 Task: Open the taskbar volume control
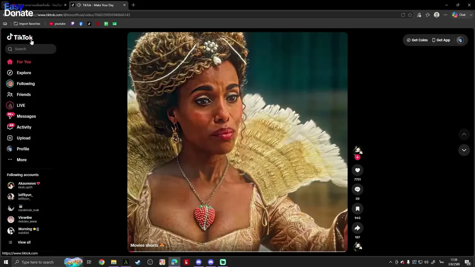pos(426,262)
